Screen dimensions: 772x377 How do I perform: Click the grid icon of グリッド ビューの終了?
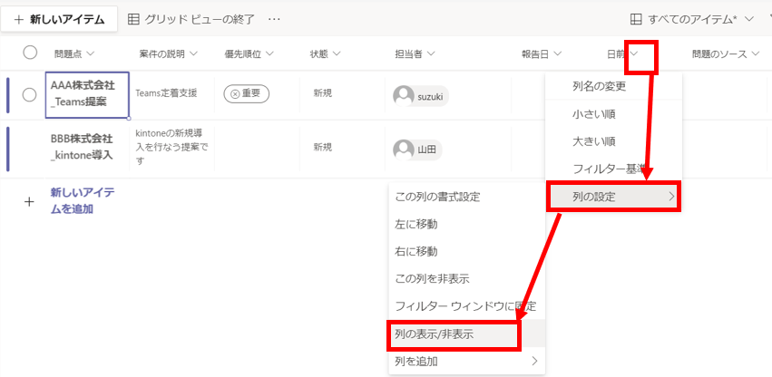pos(133,20)
